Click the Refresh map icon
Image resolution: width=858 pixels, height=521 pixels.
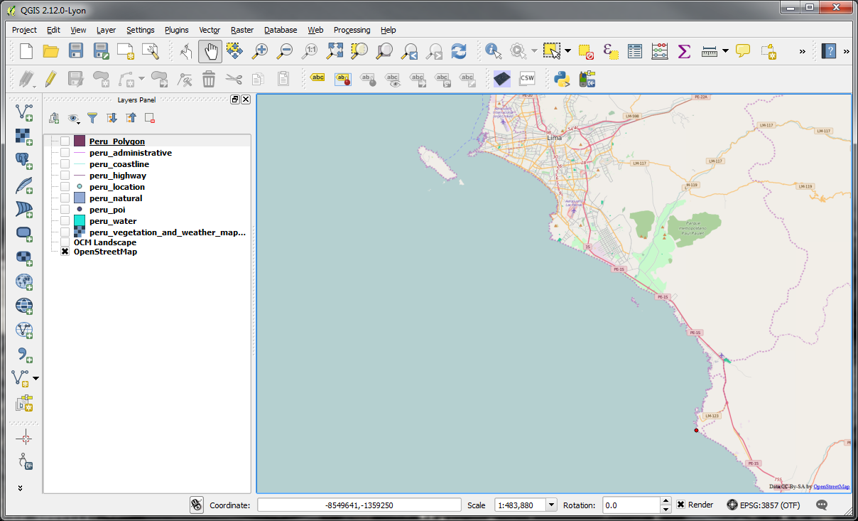tap(459, 51)
